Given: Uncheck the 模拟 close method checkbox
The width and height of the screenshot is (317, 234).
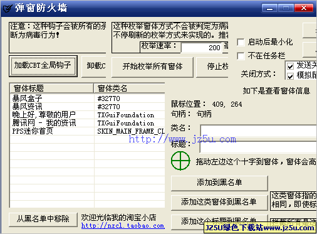Looking at the screenshot, I should (x=290, y=76).
